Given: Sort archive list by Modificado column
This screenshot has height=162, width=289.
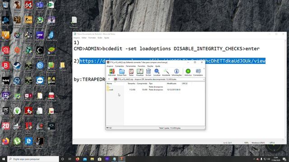Looking at the screenshot, I should (172, 84).
